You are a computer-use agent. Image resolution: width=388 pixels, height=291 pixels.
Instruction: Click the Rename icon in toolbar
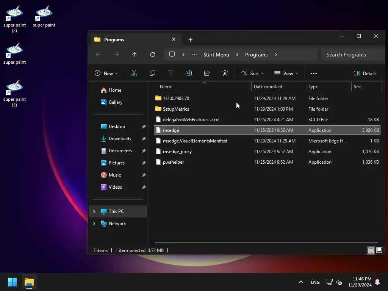tap(189, 73)
